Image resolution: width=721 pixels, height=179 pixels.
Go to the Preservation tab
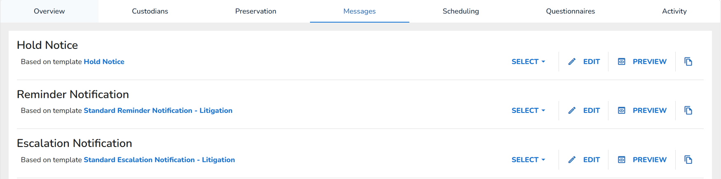[256, 11]
